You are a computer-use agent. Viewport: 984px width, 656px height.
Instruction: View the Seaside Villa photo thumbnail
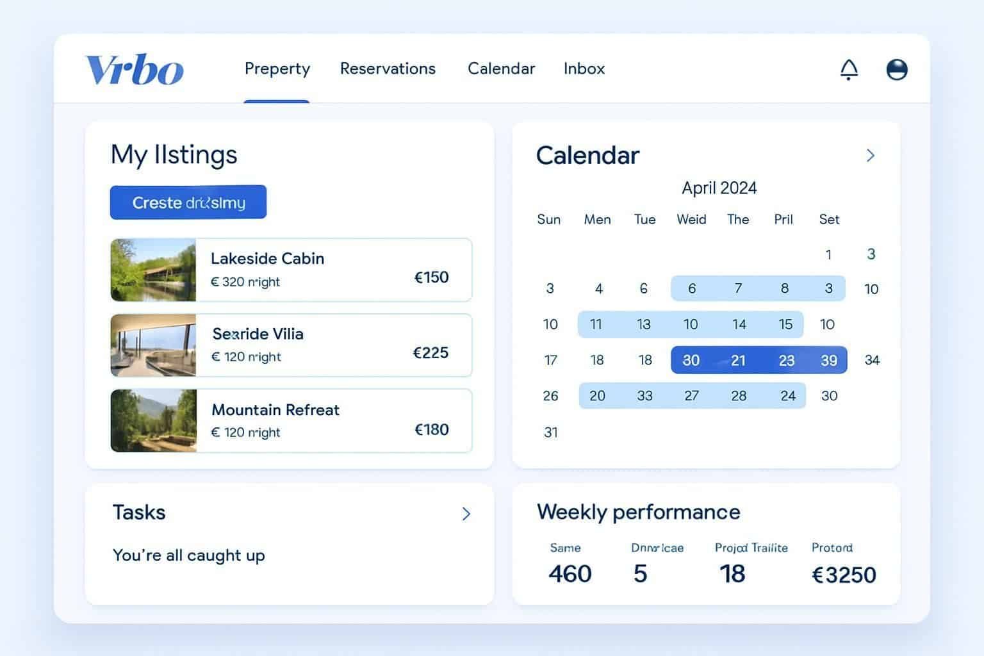pos(154,345)
